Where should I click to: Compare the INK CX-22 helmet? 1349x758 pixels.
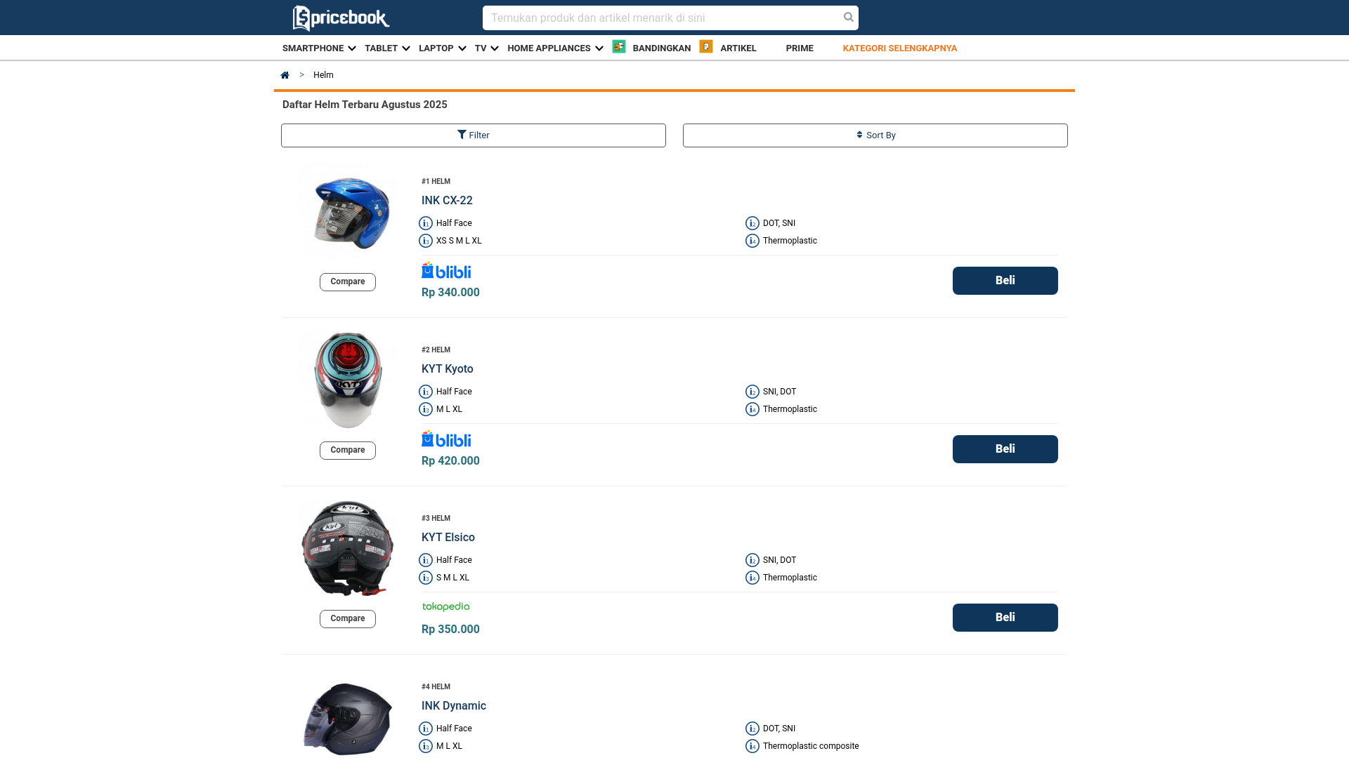347,282
